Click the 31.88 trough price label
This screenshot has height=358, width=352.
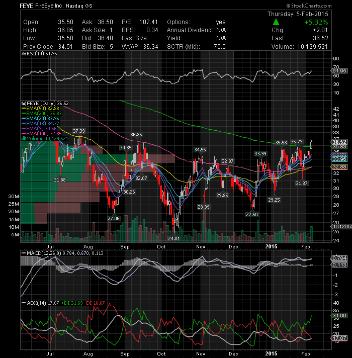(60, 180)
